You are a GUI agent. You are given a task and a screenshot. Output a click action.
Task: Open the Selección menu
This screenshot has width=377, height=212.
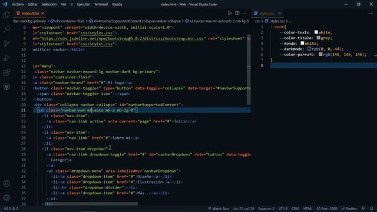pyautogui.click(x=49, y=4)
